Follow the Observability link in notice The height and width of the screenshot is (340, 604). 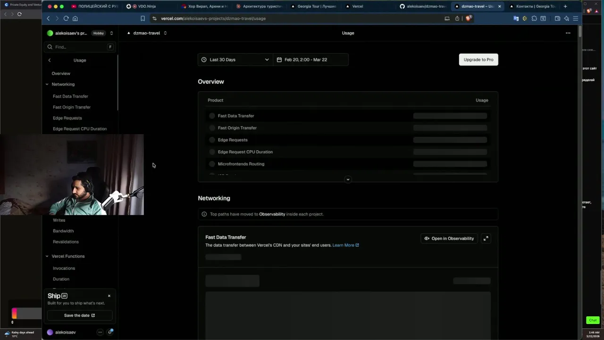tap(272, 214)
